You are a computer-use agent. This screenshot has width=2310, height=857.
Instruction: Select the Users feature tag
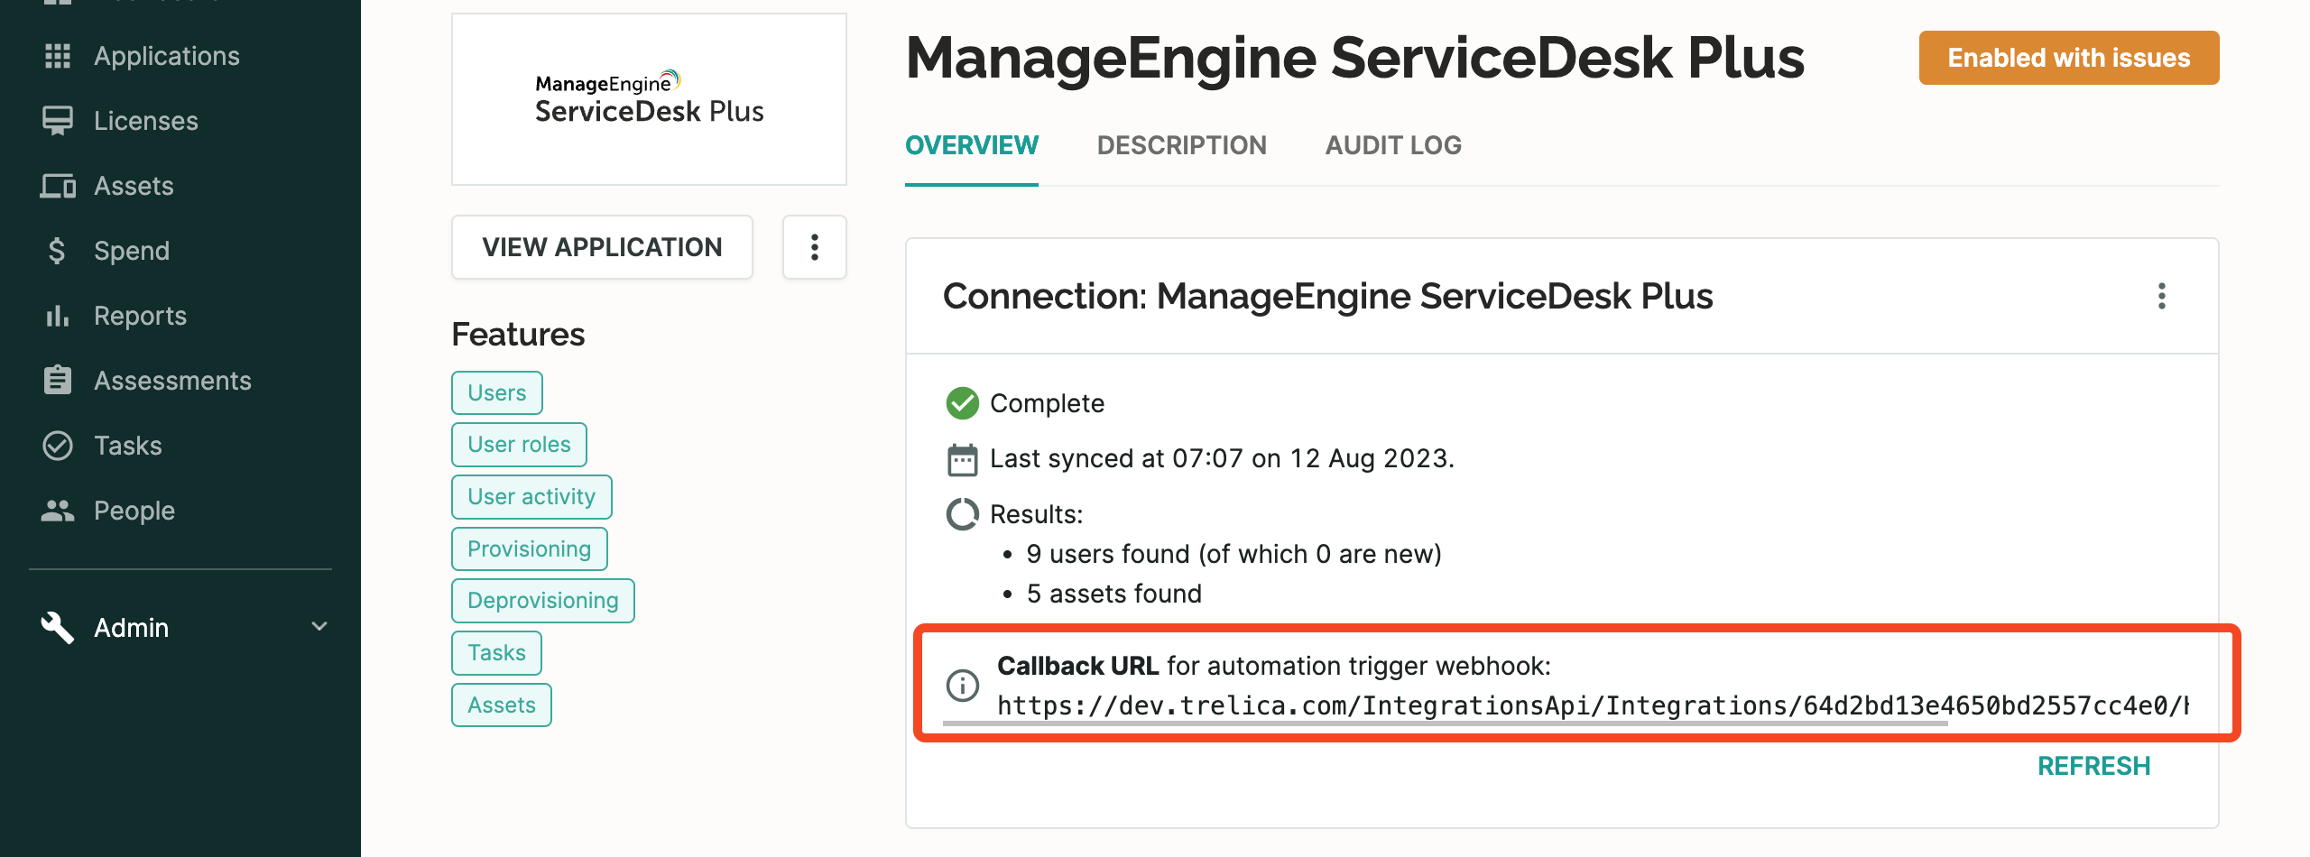click(x=496, y=393)
